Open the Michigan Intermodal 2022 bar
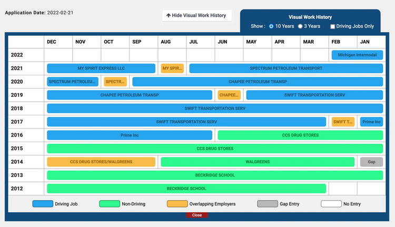This screenshot has width=395, height=227. click(357, 55)
